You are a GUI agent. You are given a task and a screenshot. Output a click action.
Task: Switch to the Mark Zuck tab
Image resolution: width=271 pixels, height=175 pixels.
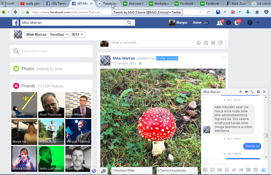(x=237, y=3)
